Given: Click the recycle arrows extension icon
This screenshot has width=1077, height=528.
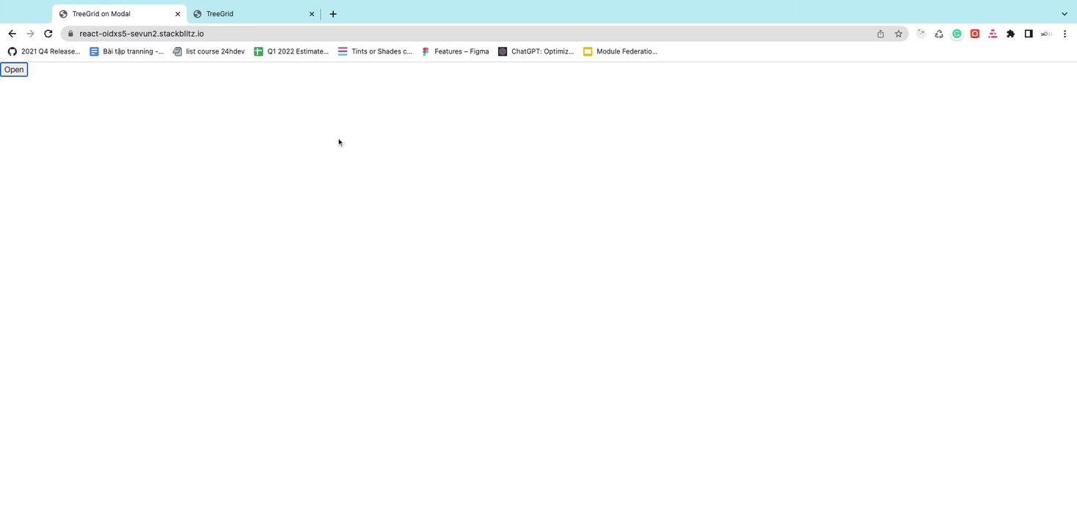Looking at the screenshot, I should click(939, 34).
